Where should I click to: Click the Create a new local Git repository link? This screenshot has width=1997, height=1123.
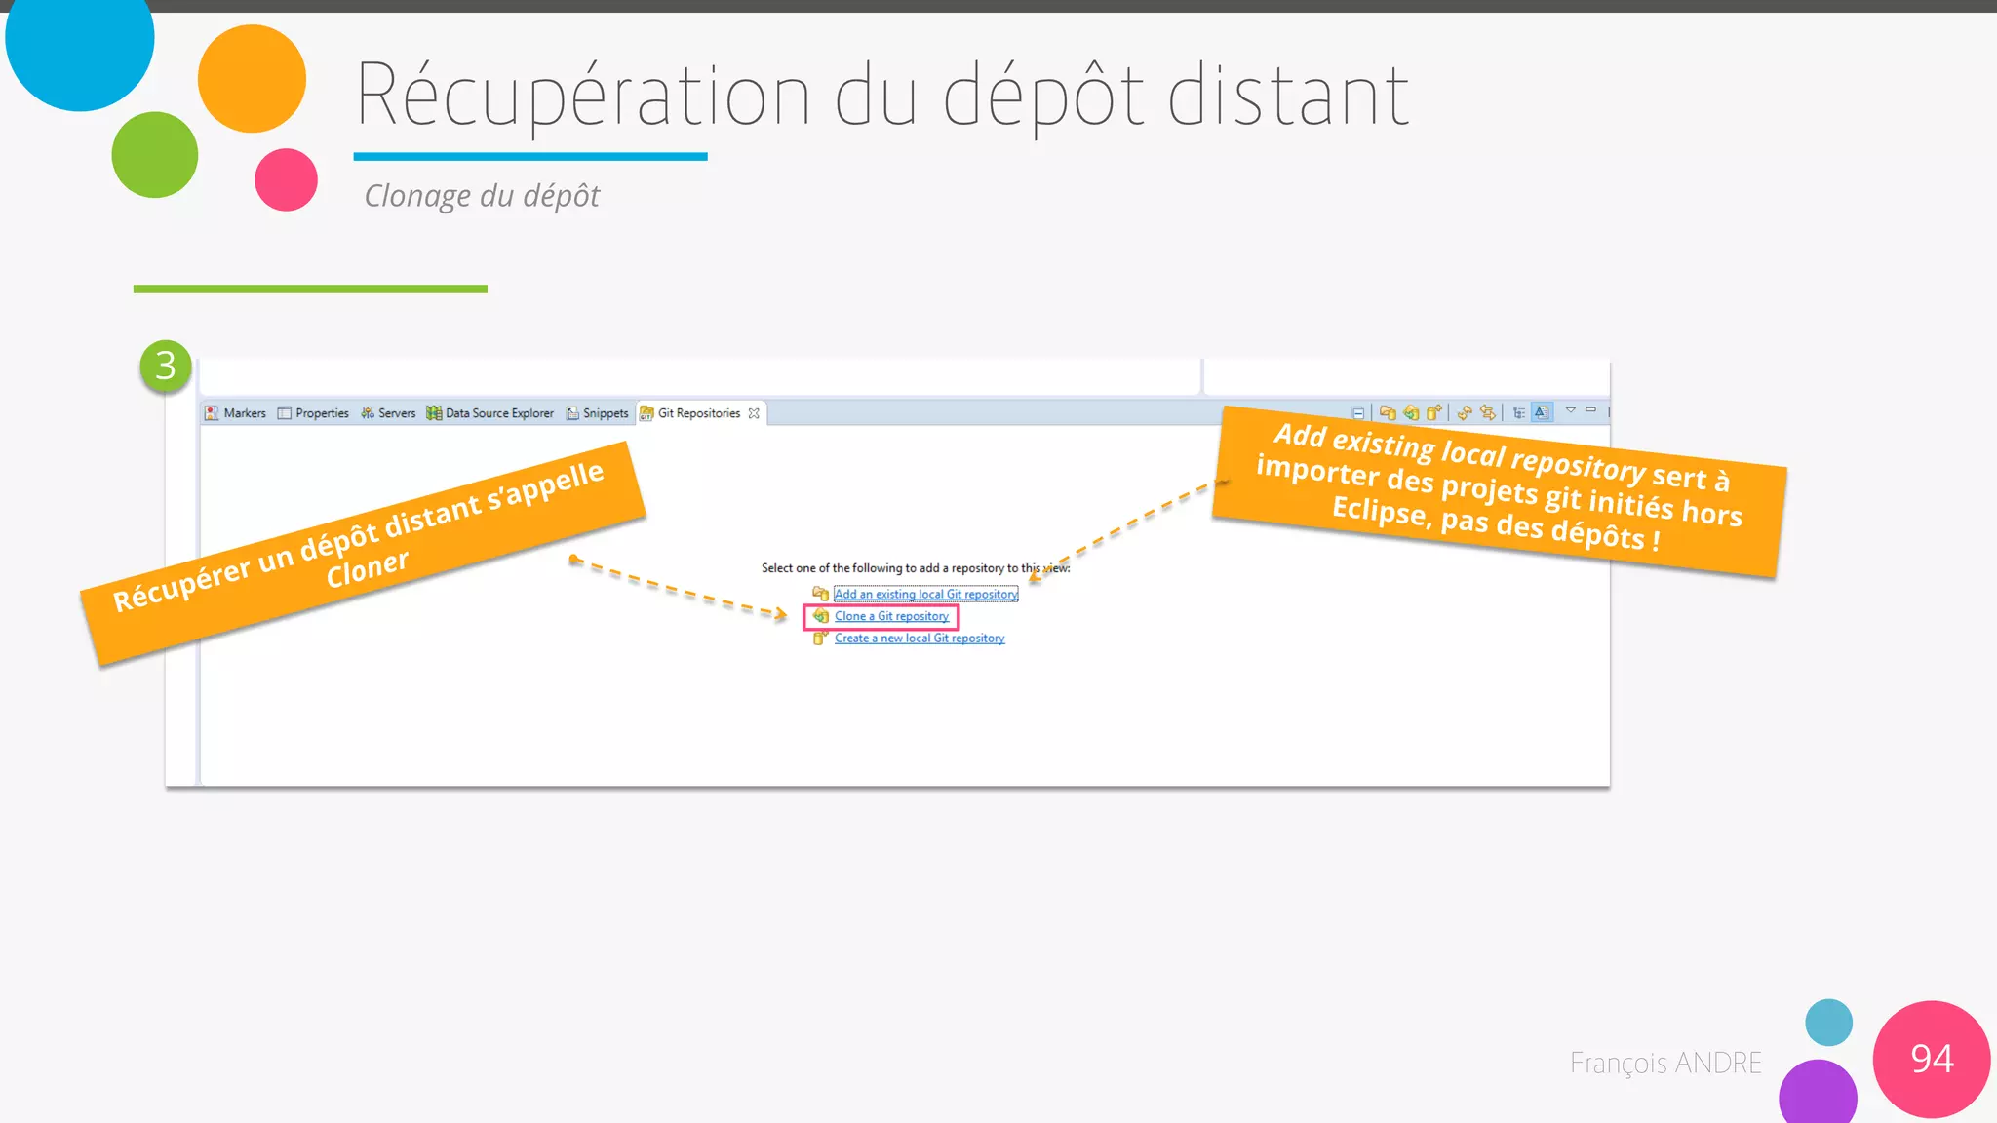point(920,639)
